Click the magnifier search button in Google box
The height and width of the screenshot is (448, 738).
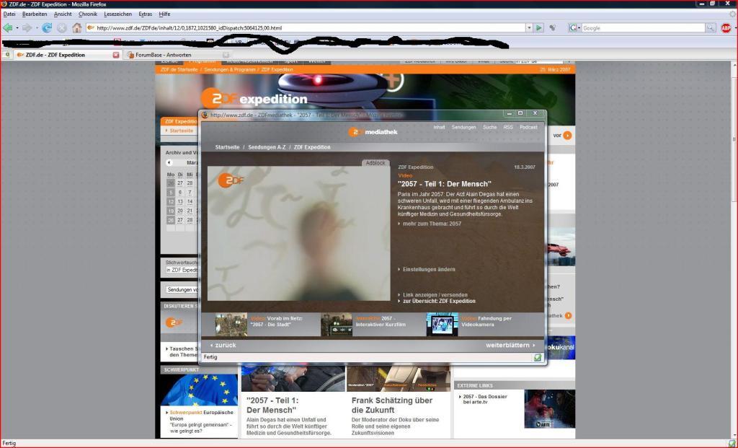pyautogui.click(x=710, y=28)
